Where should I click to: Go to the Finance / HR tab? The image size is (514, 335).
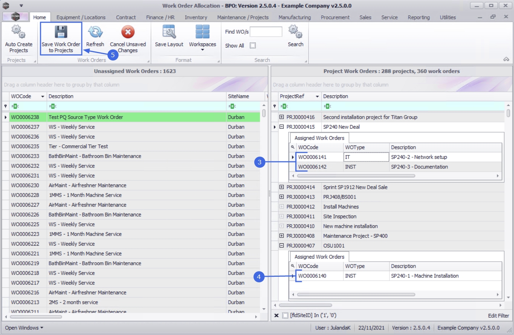point(160,17)
